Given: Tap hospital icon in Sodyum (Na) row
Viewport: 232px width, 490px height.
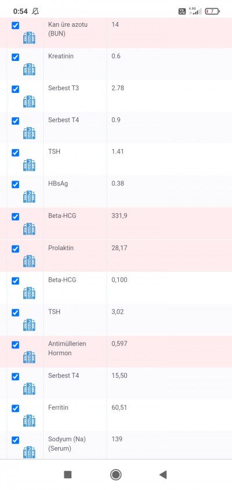Looking at the screenshot, I should coord(29,452).
